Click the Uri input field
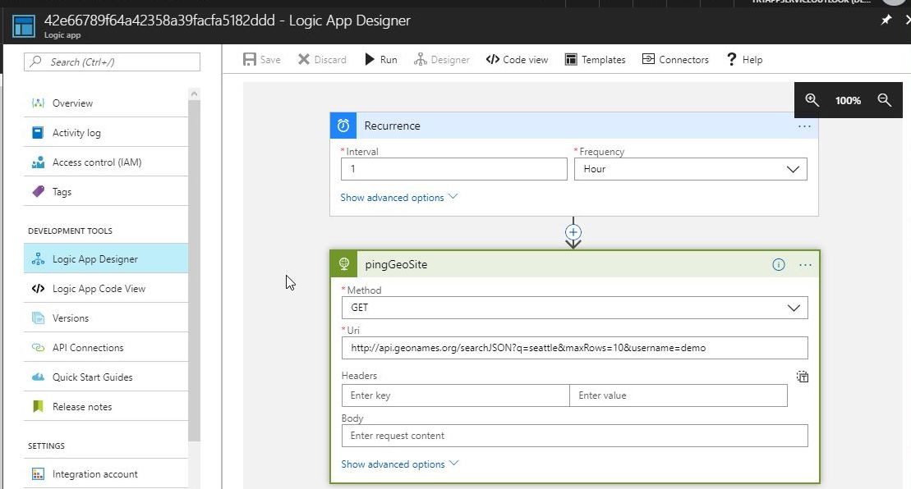The height and width of the screenshot is (489, 911). (574, 348)
